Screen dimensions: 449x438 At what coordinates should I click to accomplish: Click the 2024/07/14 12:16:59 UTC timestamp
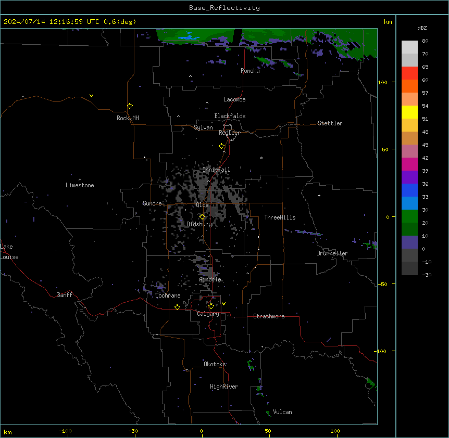point(52,22)
